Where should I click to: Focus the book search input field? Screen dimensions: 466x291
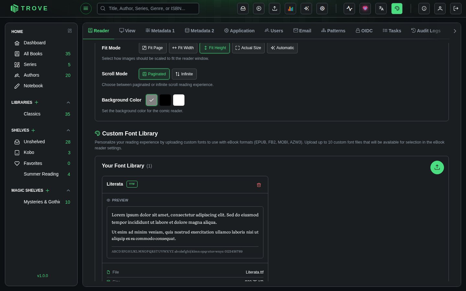click(x=148, y=8)
